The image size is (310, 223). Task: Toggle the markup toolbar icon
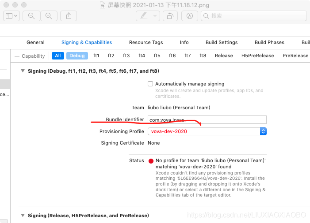[x=190, y=16]
